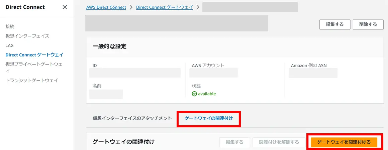The width and height of the screenshot is (388, 150).
Task: Open トランジットゲートウェイ in sidebar
Action: 32,80
